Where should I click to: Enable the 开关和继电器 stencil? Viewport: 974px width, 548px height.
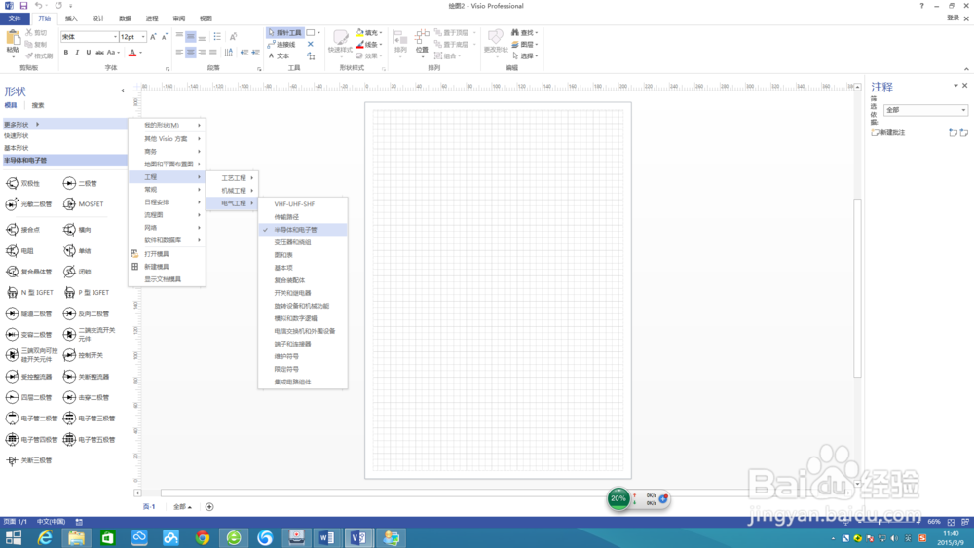303,293
